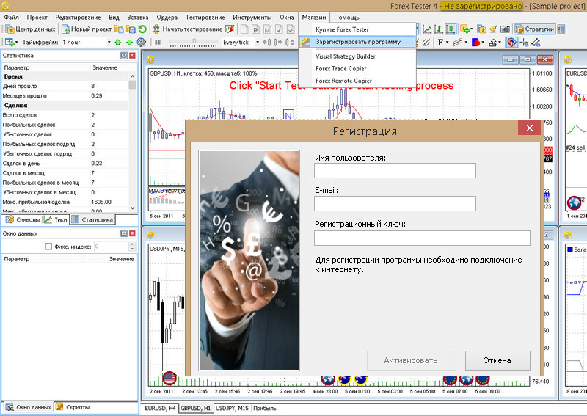Expand the shapes tool dropdown arrow
The height and width of the screenshot is (416, 587).
pyautogui.click(x=484, y=43)
